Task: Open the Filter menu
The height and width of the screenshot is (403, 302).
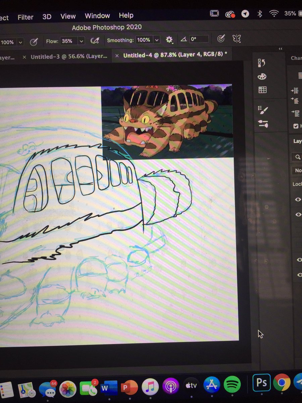Action: [26, 17]
